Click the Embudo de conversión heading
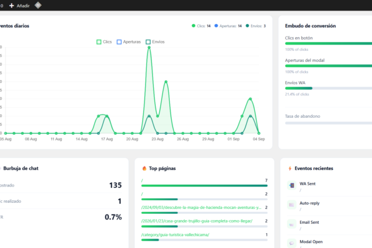Image resolution: width=372 pixels, height=248 pixels. (x=311, y=26)
